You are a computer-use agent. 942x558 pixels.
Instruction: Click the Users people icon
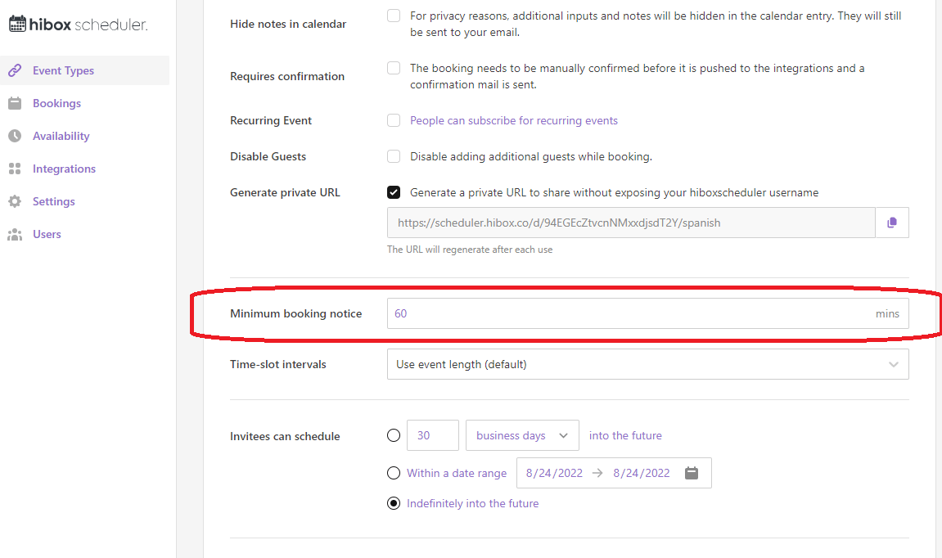point(15,234)
